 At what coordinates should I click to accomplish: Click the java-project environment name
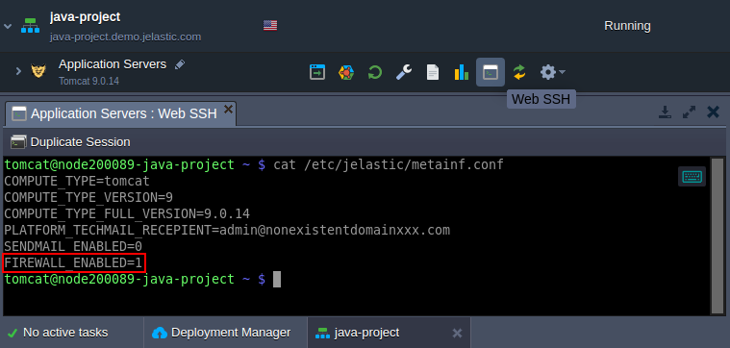[86, 17]
